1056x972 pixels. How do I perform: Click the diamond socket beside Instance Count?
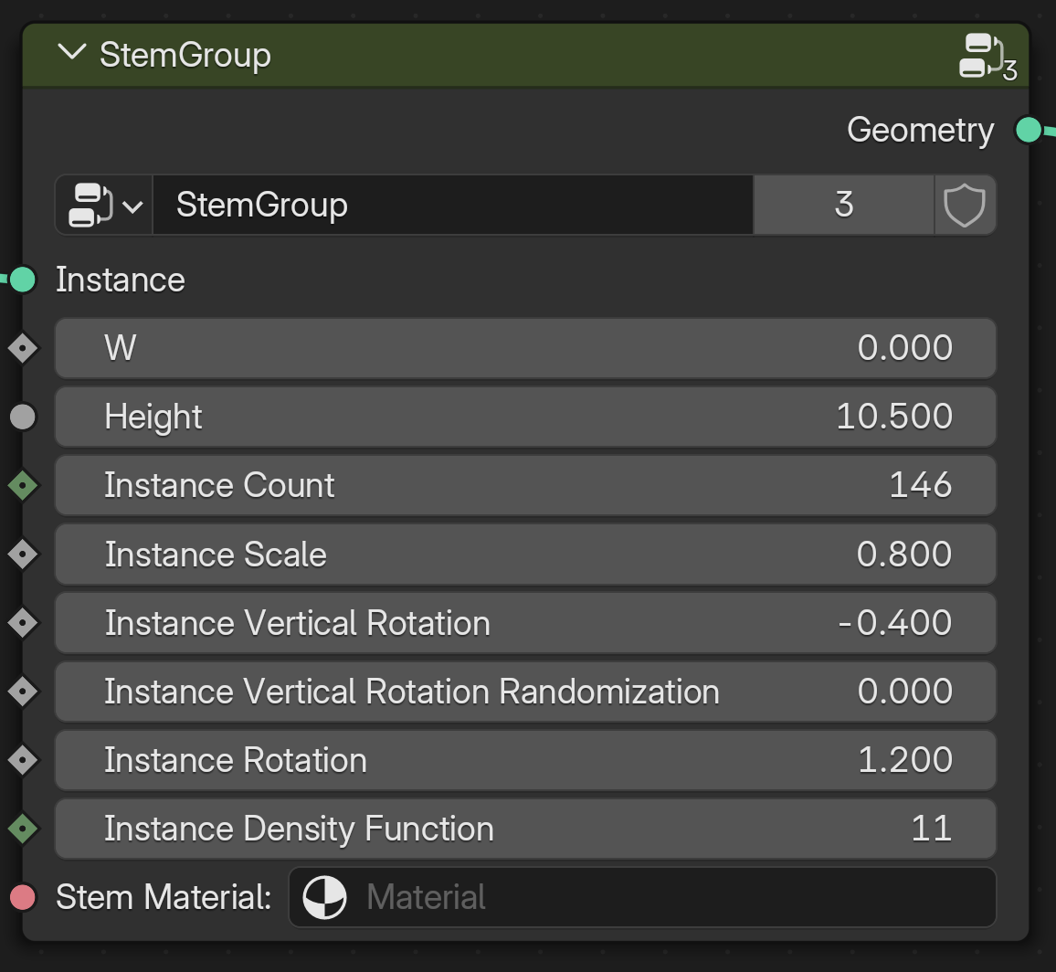(x=25, y=485)
